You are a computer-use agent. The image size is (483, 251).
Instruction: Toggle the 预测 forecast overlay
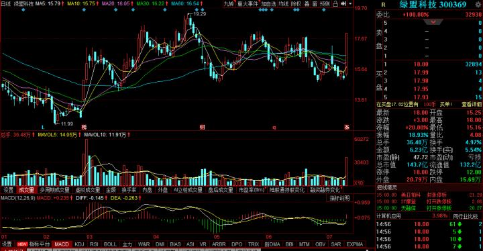(x=325, y=4)
